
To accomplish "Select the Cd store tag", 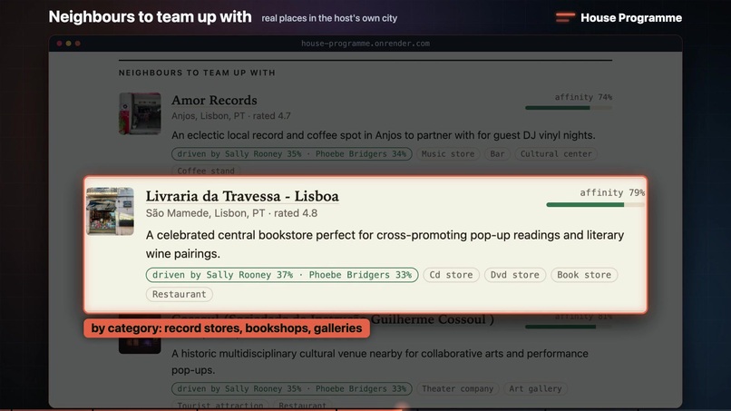I will pyautogui.click(x=451, y=275).
